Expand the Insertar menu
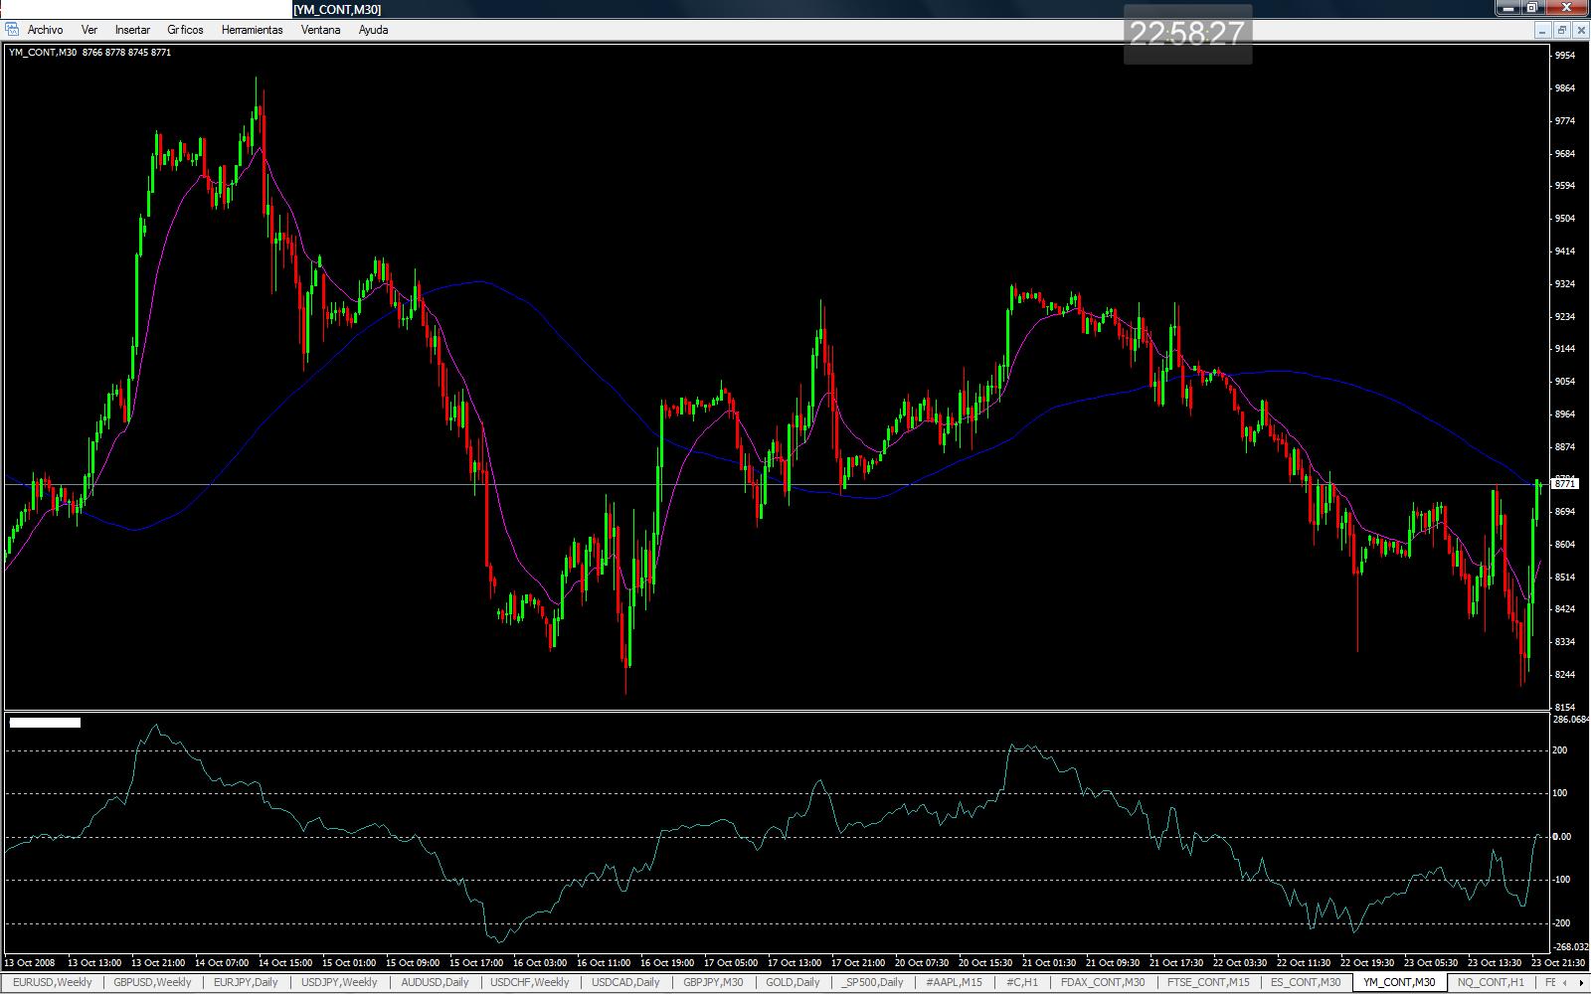 [x=132, y=30]
